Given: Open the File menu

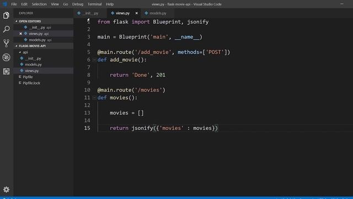Looking at the screenshot, I should coord(14,4).
